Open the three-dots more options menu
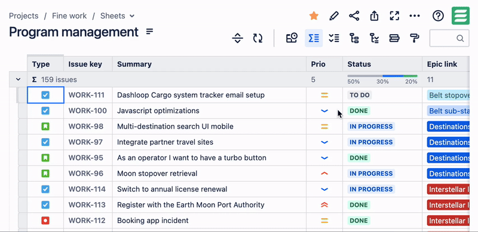The height and width of the screenshot is (232, 478). (415, 16)
